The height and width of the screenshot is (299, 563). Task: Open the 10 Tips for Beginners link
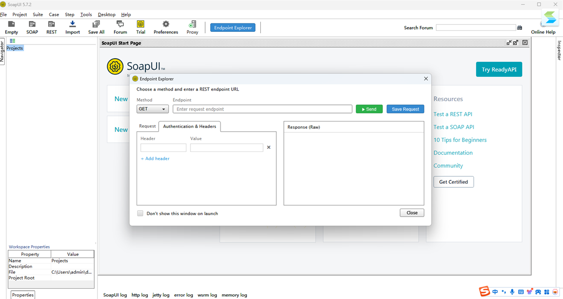[460, 140]
